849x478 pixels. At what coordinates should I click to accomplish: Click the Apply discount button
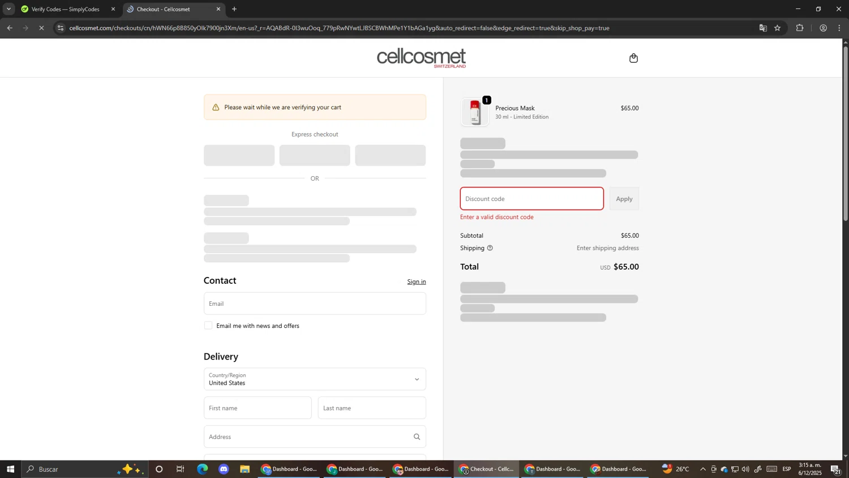point(624,199)
